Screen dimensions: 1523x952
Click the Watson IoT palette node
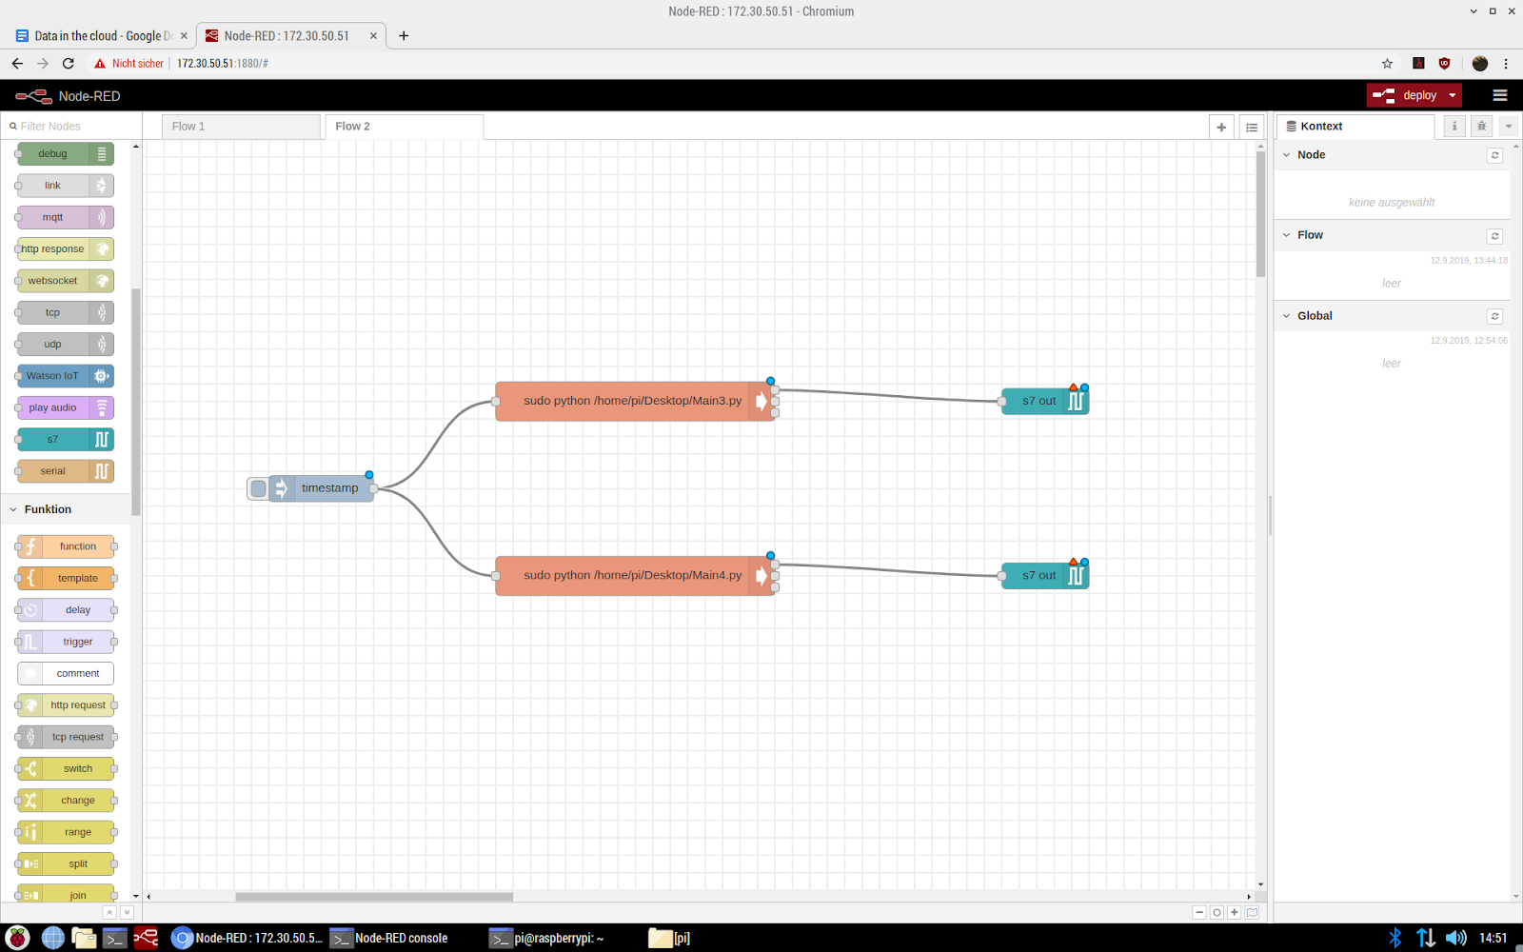pos(57,375)
